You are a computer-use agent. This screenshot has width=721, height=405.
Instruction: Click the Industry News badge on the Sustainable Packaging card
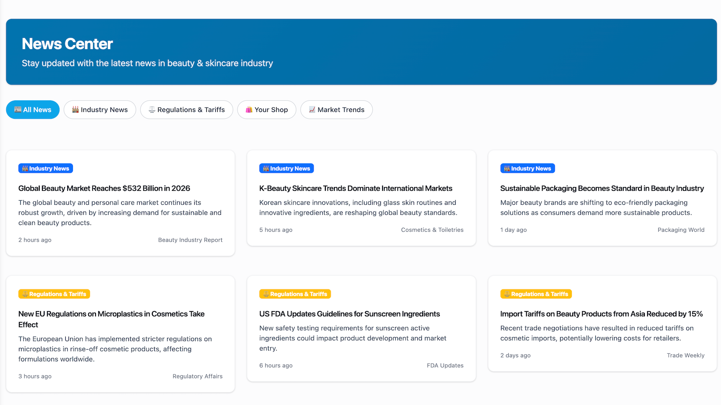(527, 168)
